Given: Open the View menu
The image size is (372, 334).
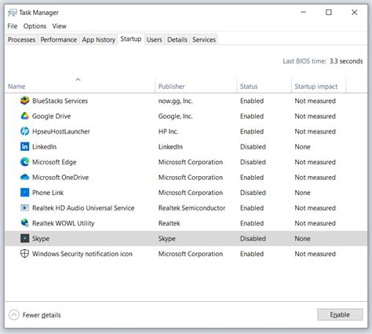Looking at the screenshot, I should [x=60, y=26].
